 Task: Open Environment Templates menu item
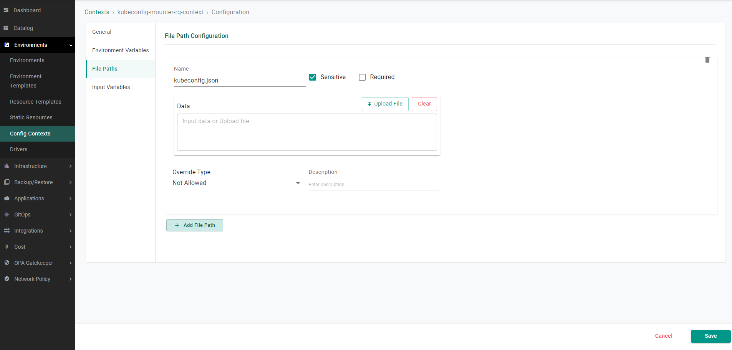tap(38, 81)
